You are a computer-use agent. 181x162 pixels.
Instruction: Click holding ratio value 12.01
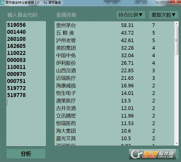pos(127,108)
